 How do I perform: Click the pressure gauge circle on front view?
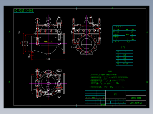37,21
